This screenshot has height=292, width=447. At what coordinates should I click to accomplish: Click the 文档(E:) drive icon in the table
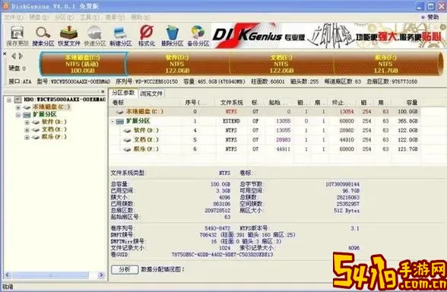[127, 140]
